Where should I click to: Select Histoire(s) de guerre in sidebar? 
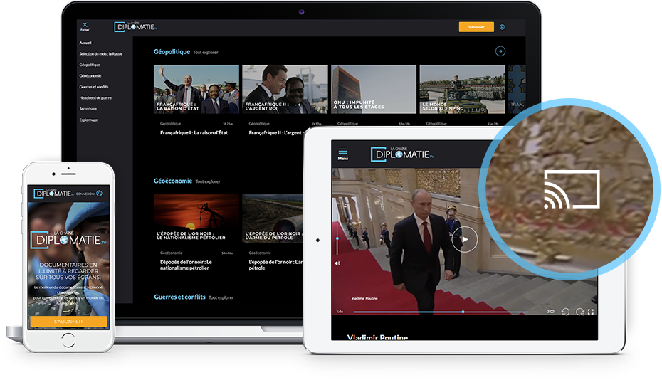95,98
